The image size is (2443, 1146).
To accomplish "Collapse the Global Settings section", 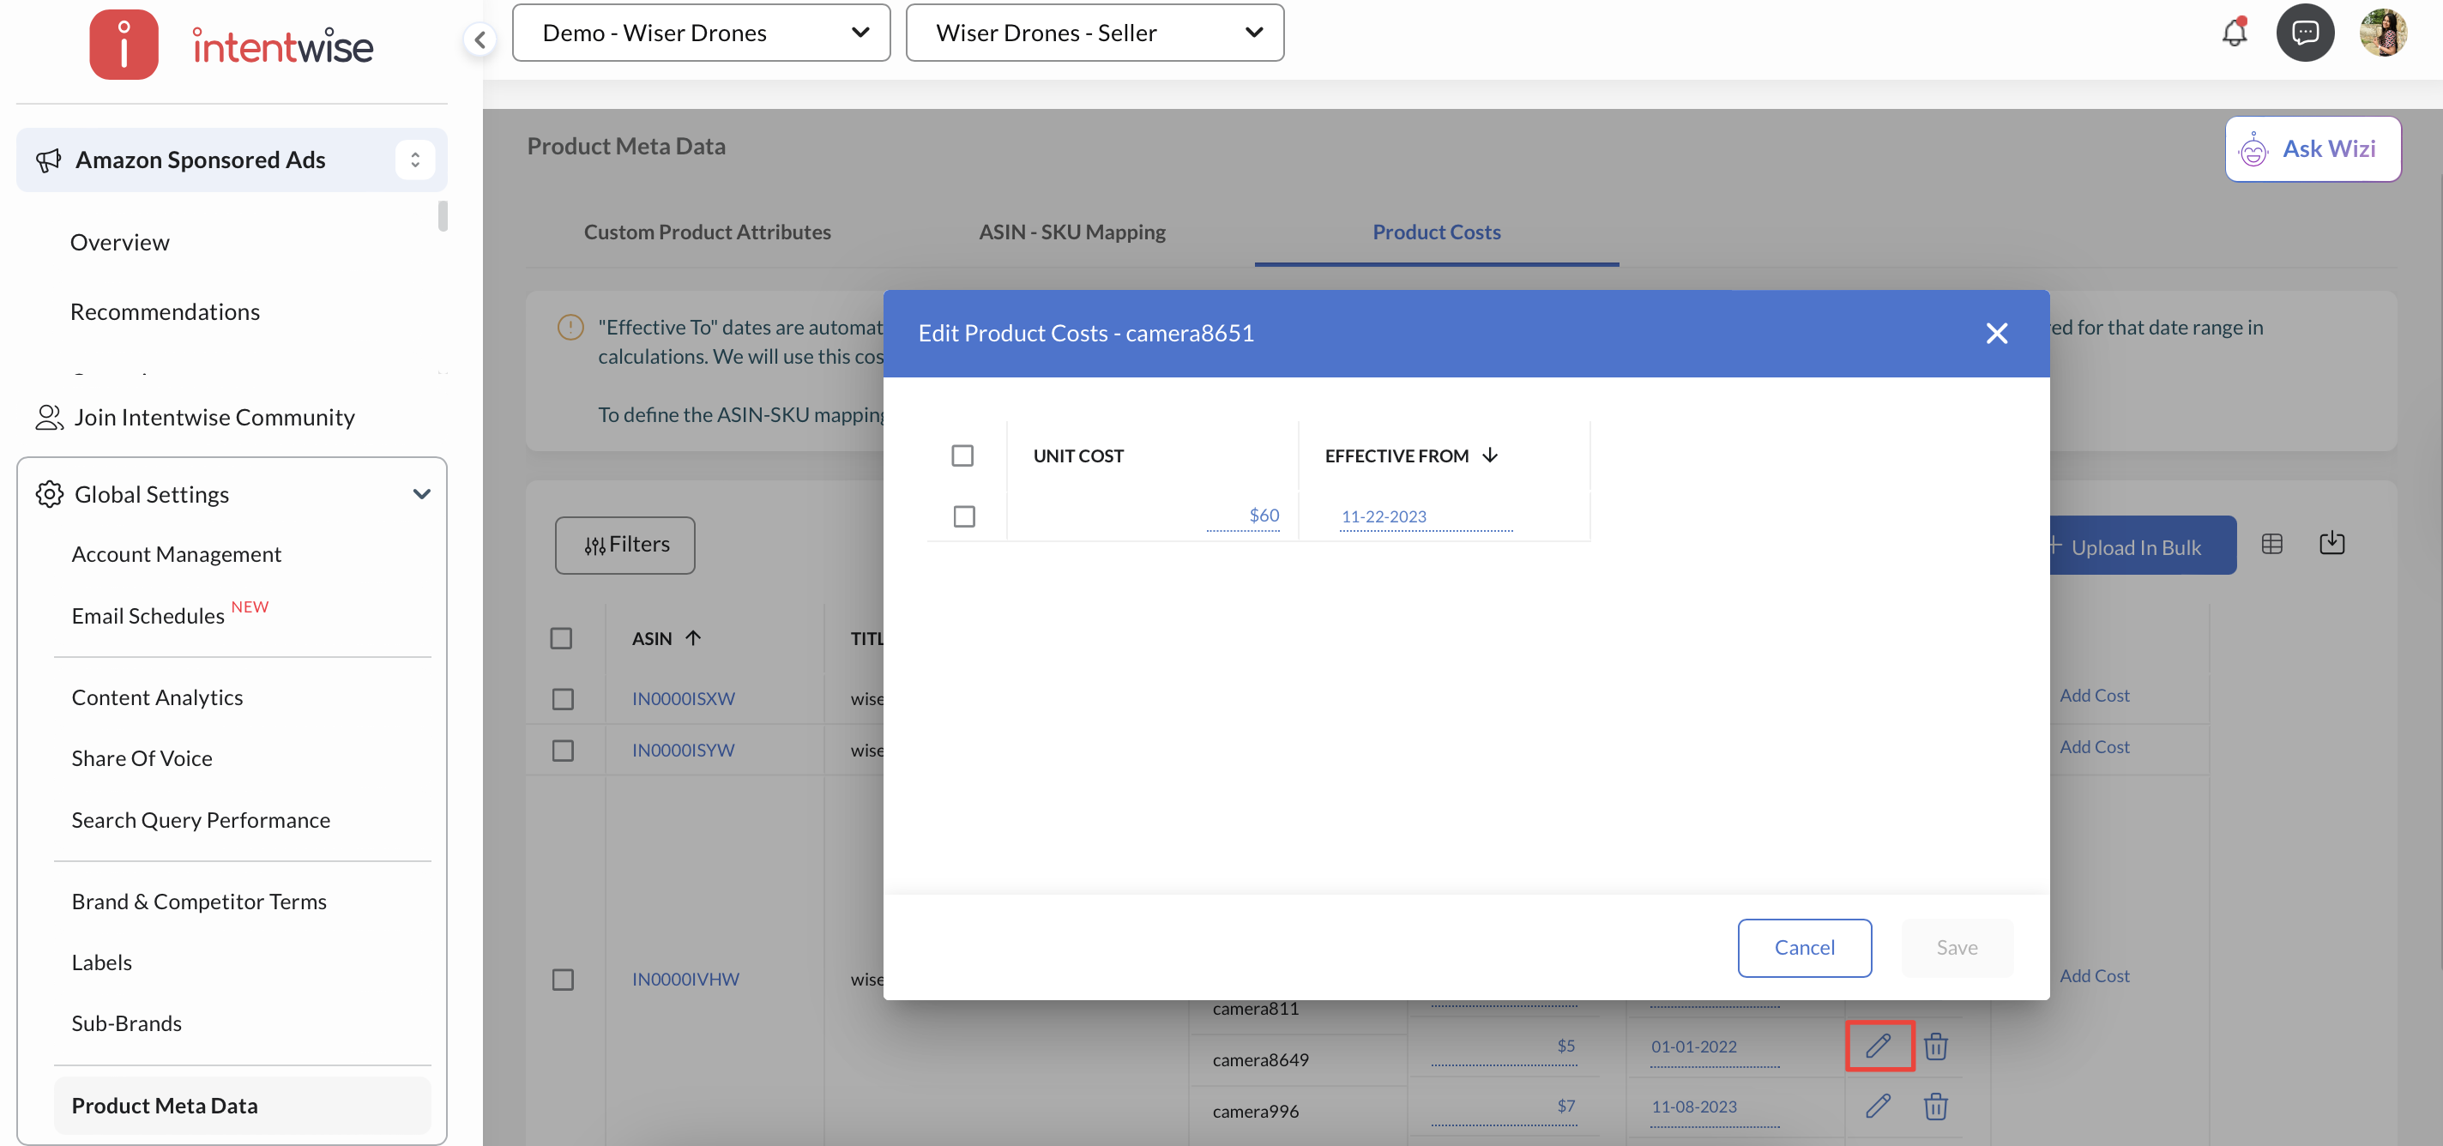I will pos(421,494).
